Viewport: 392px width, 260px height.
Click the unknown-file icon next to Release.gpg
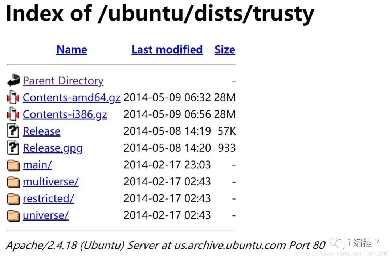pos(13,148)
